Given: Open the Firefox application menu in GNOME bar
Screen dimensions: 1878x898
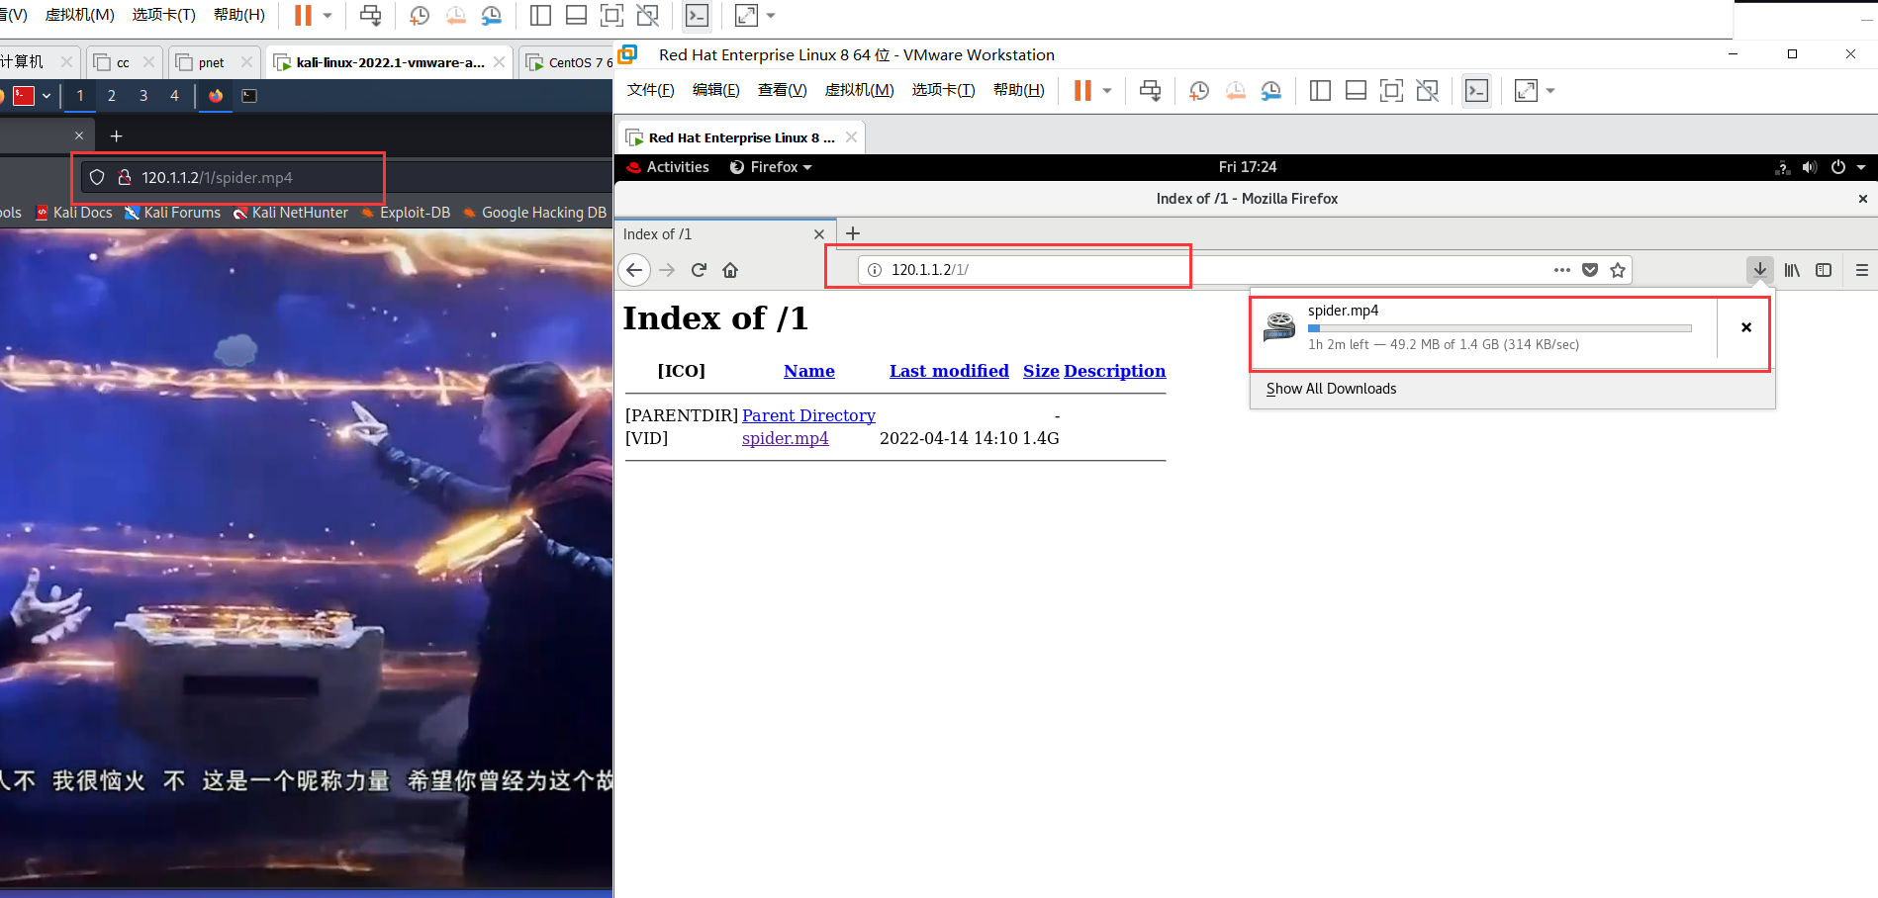Looking at the screenshot, I should pos(771,167).
